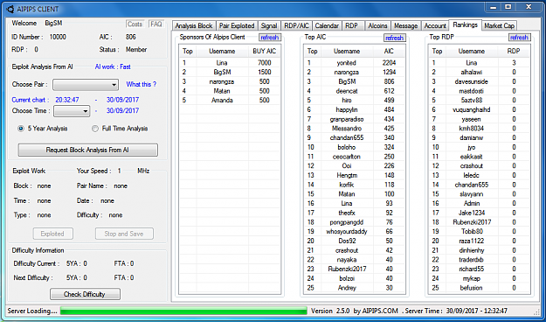546x322 pixels.
Task: Switch to the Analysis Block tab
Action: pos(194,26)
